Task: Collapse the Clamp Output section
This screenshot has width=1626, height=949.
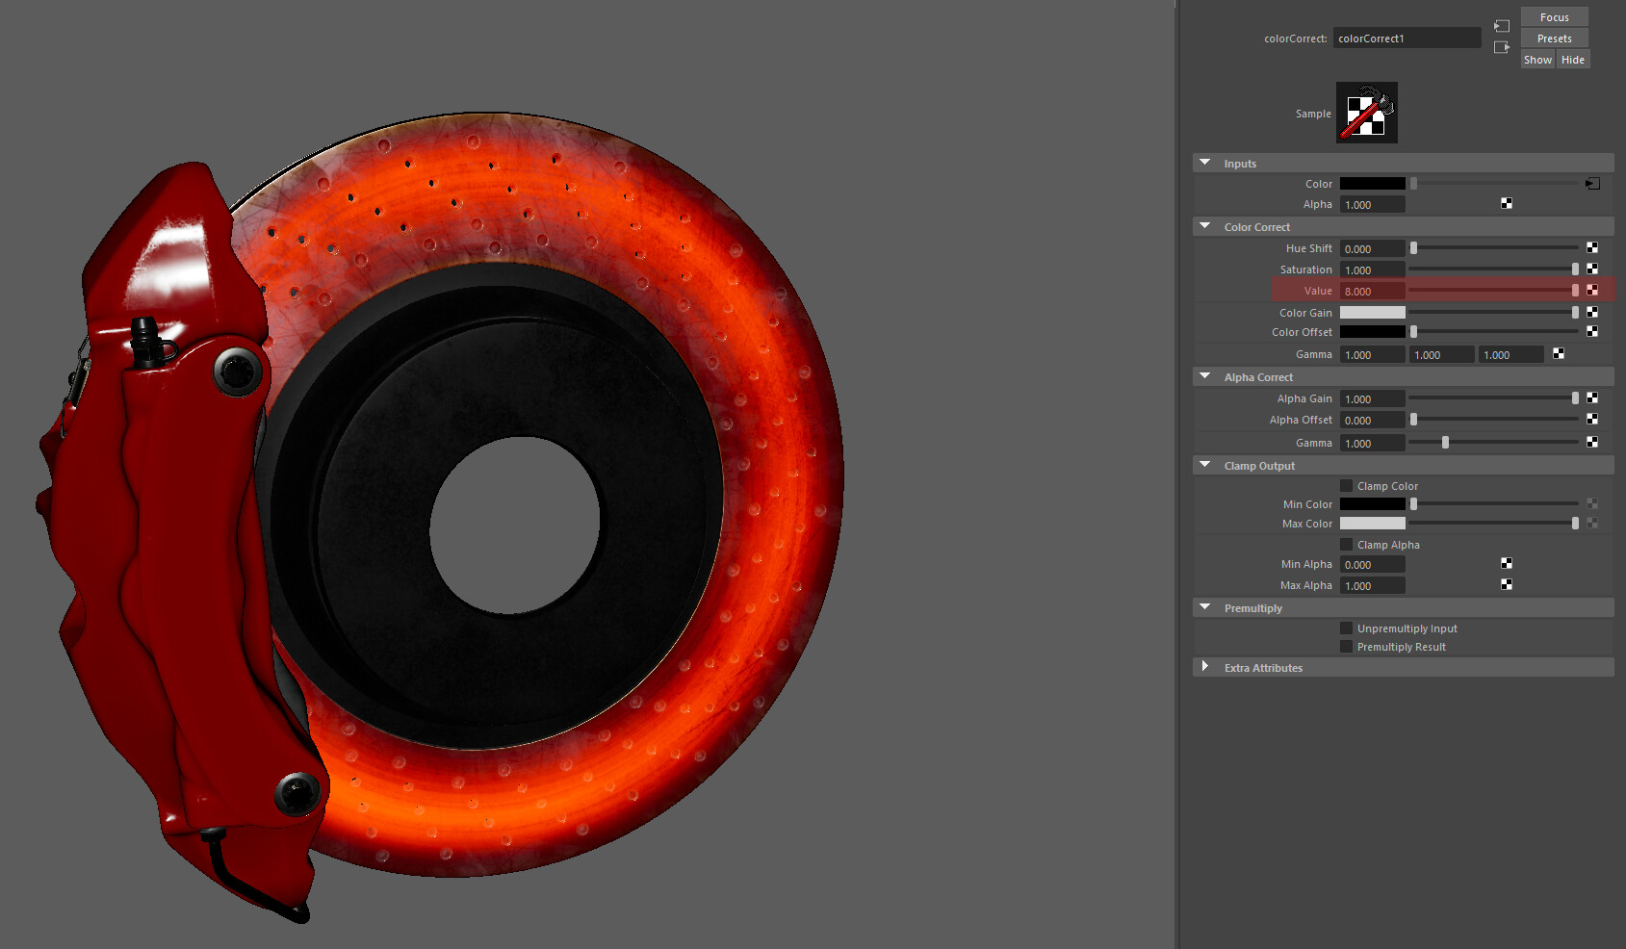Action: tap(1204, 465)
